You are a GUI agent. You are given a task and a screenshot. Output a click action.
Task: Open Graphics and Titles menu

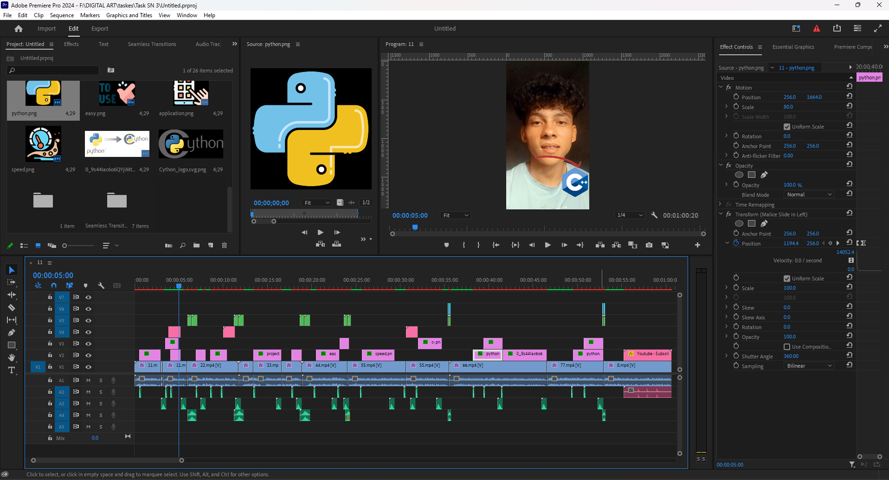(x=129, y=15)
